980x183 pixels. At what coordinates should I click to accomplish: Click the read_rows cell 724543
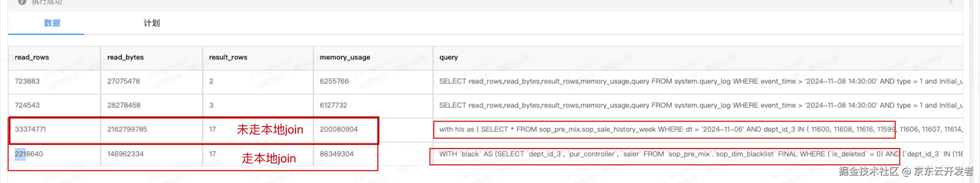[27, 105]
